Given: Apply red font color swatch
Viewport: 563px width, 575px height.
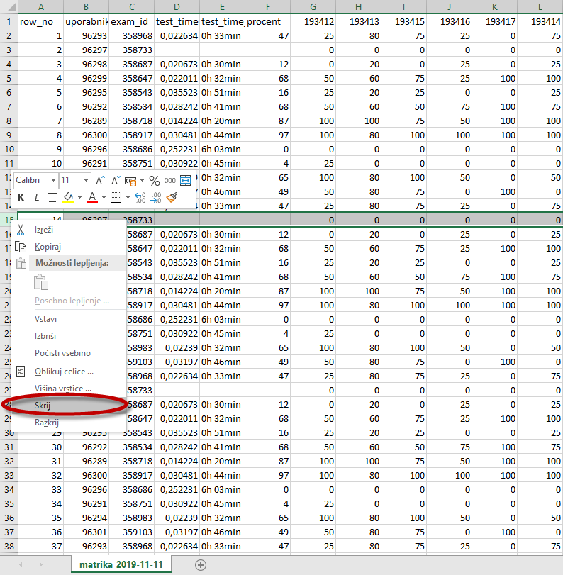Looking at the screenshot, I should pyautogui.click(x=92, y=198).
